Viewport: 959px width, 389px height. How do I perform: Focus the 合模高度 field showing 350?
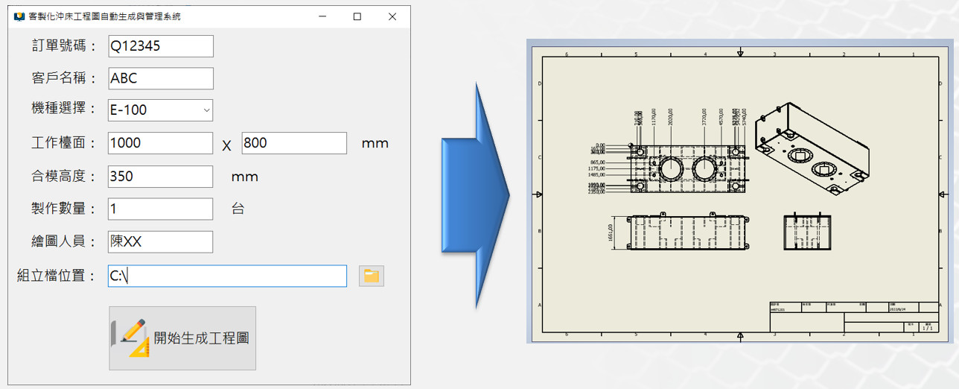click(160, 177)
